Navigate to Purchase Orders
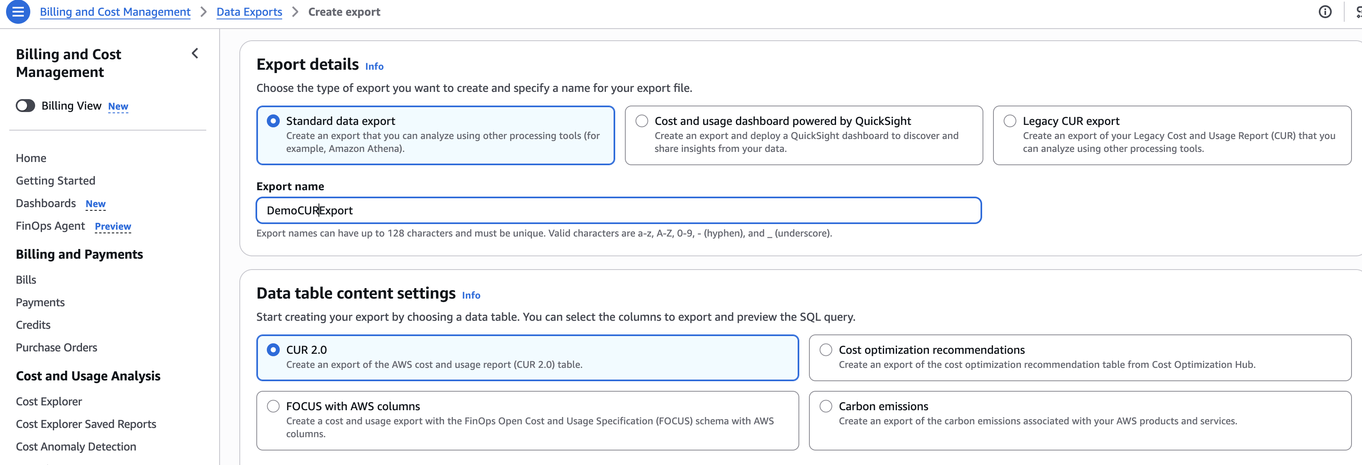This screenshot has width=1362, height=465. pos(57,347)
